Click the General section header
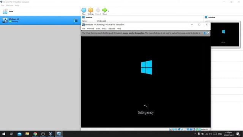The height and width of the screenshot is (137, 243). (89, 18)
